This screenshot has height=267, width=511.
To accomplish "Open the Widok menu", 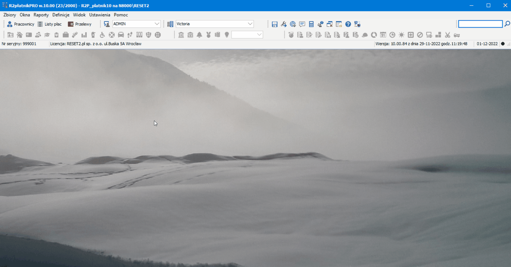I will click(79, 15).
